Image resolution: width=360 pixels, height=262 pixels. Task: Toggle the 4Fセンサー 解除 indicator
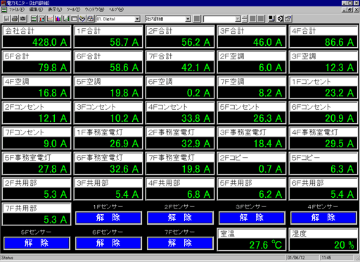pyautogui.click(x=323, y=218)
